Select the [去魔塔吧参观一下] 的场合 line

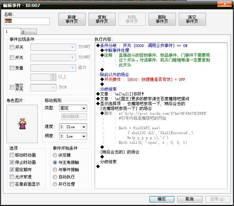pos(125,109)
